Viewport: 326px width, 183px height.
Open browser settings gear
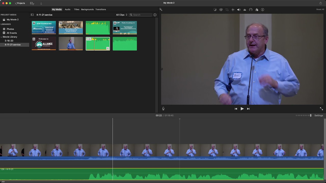155,15
